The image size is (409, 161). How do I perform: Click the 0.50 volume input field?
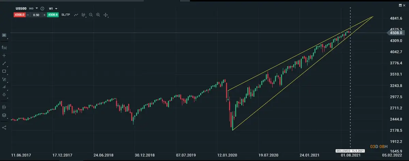[x=36, y=15]
